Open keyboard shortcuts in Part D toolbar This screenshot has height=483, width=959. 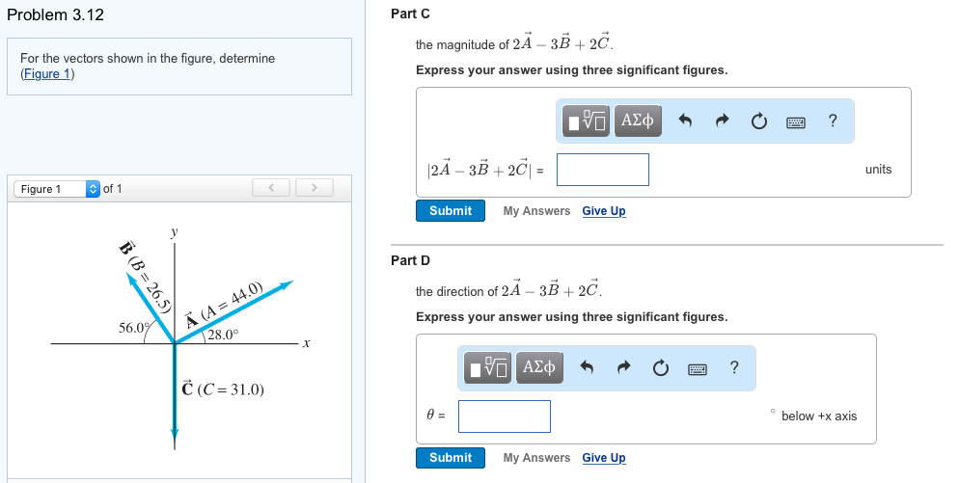coord(699,367)
